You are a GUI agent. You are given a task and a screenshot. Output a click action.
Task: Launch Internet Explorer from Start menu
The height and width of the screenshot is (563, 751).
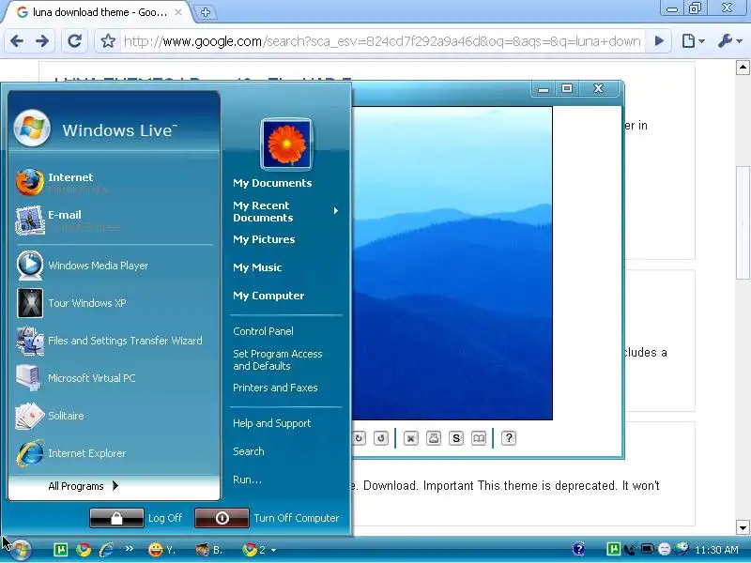(114, 453)
